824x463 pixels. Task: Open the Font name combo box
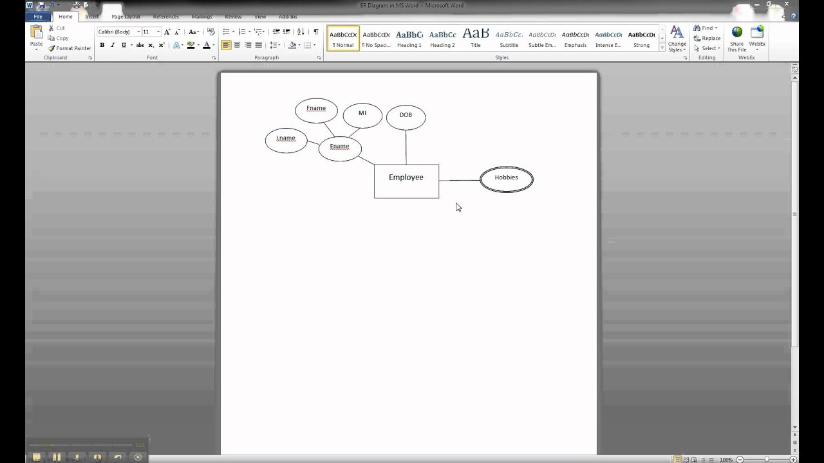(x=119, y=32)
